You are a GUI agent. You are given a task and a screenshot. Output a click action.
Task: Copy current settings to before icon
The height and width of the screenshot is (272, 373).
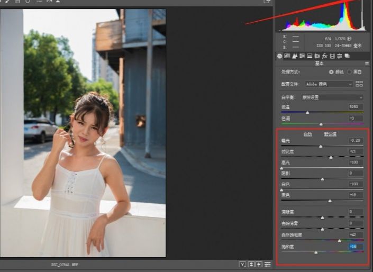coord(259,264)
